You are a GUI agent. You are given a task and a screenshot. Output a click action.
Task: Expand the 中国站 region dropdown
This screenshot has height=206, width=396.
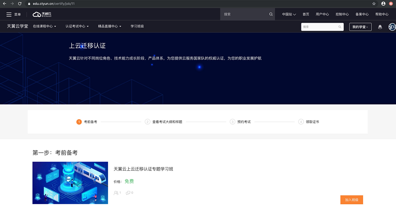pos(289,14)
